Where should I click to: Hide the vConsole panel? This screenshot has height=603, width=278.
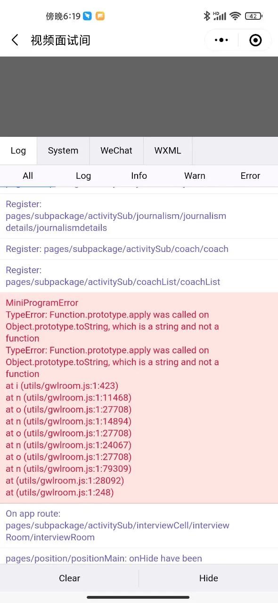[x=208, y=578]
